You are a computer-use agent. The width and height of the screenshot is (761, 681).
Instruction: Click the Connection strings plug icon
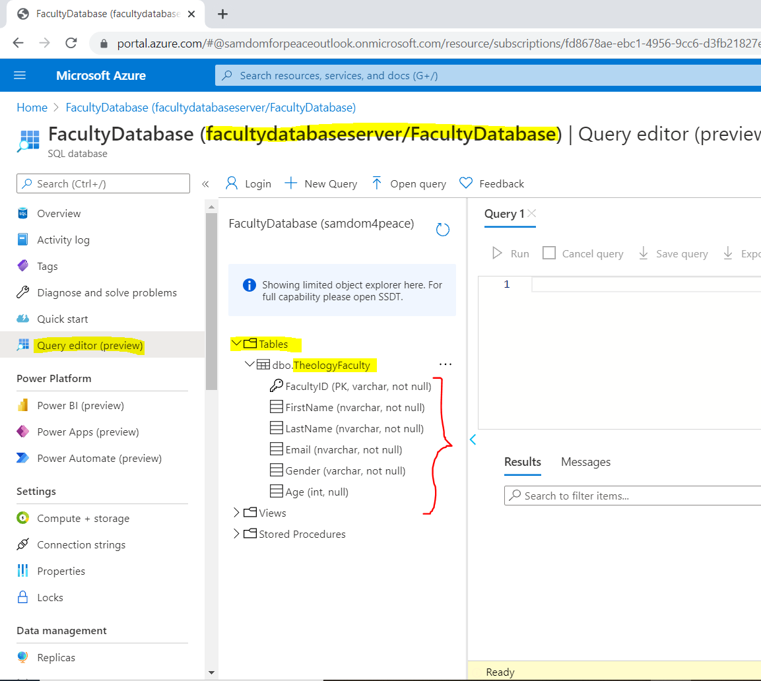pos(23,544)
